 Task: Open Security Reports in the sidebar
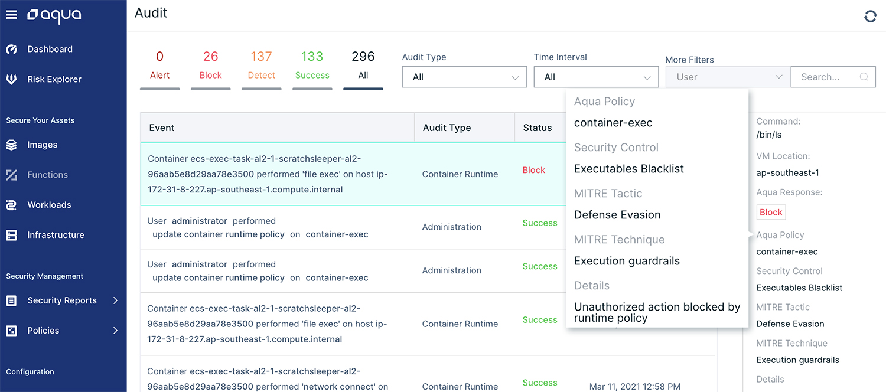[x=62, y=300]
